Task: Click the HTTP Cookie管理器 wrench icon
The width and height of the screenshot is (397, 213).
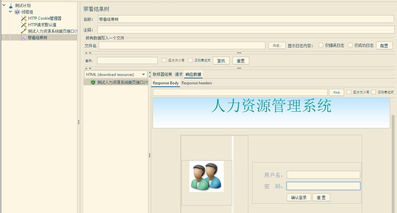Action: (x=24, y=18)
